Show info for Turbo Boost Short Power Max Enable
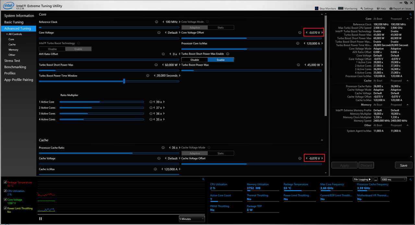 click(x=228, y=54)
